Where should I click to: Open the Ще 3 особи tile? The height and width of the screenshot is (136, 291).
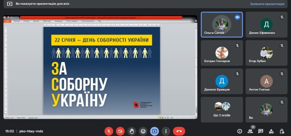(x=222, y=110)
